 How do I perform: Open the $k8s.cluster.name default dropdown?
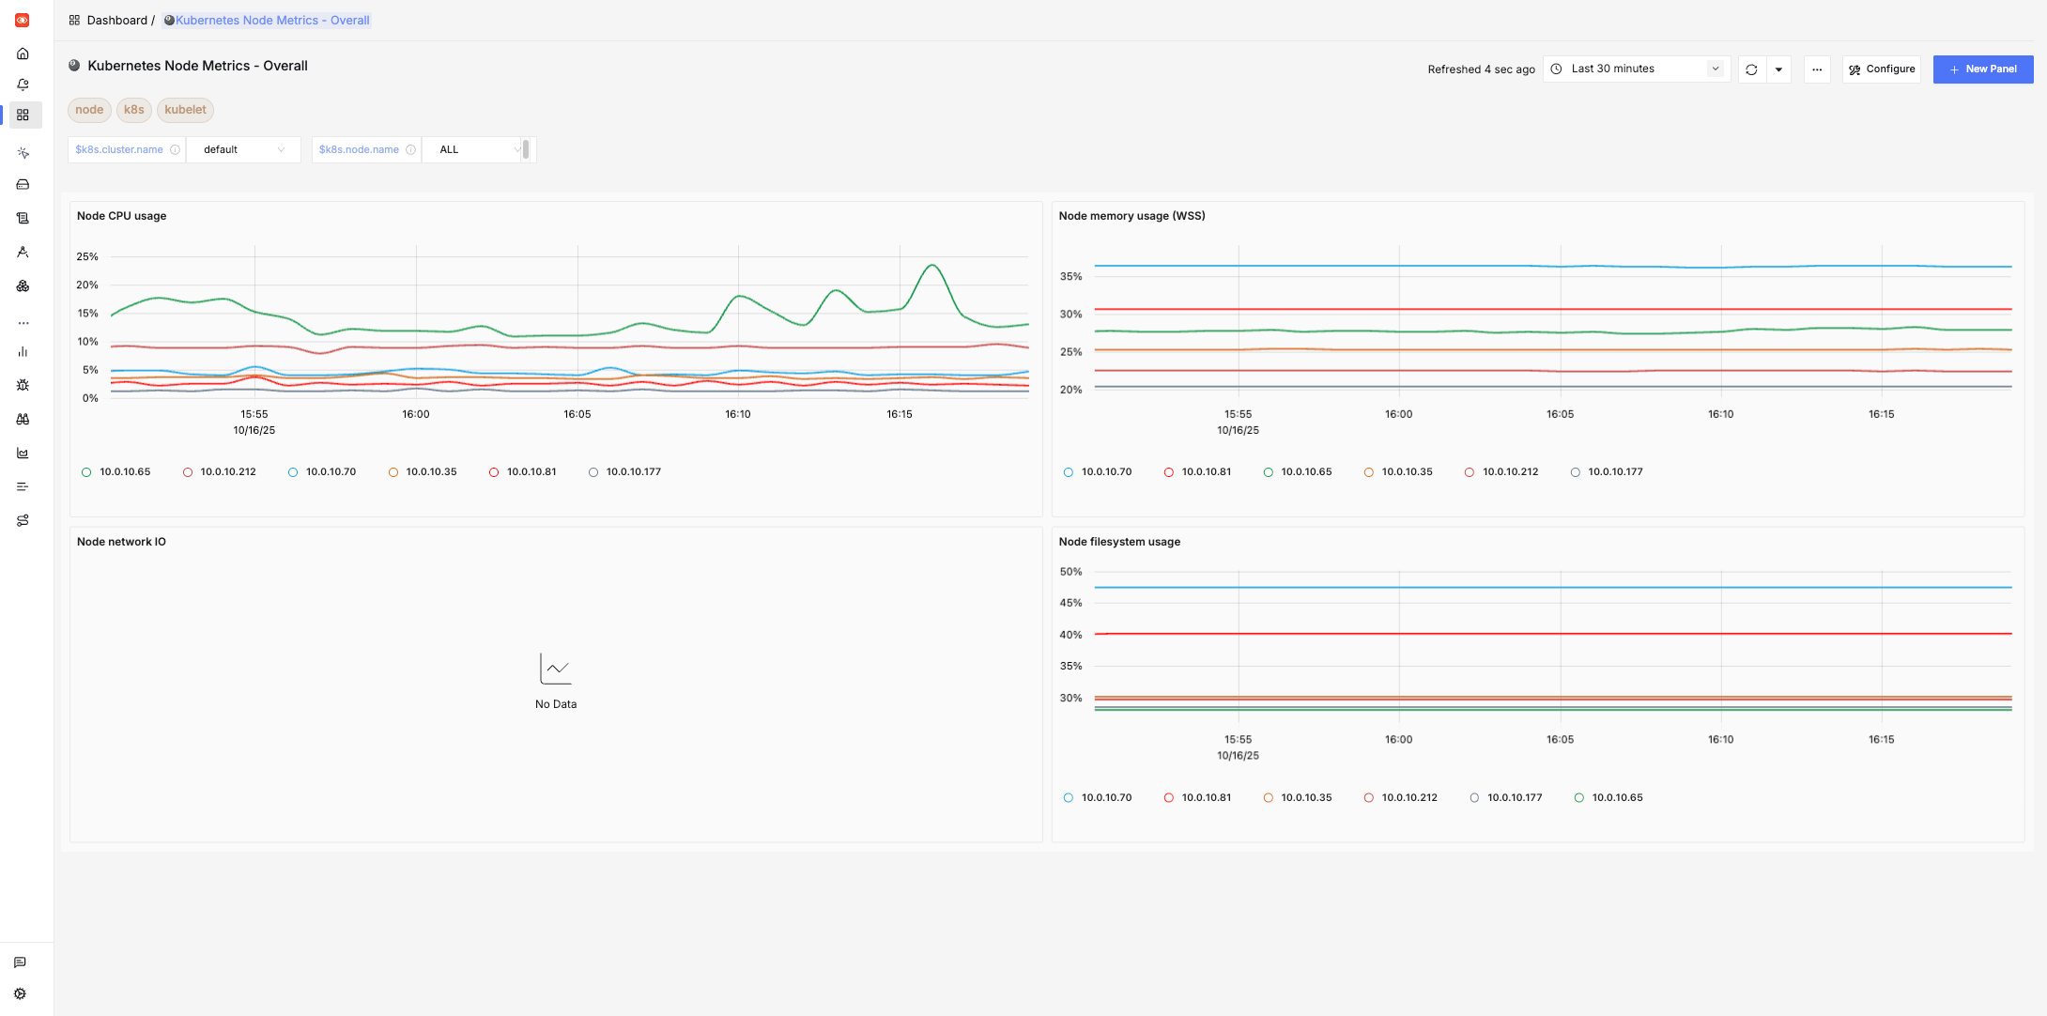point(243,149)
